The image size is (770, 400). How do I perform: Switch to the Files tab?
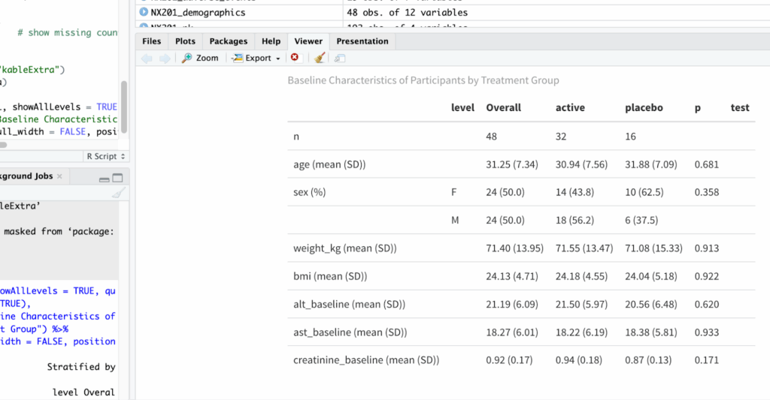pos(151,41)
